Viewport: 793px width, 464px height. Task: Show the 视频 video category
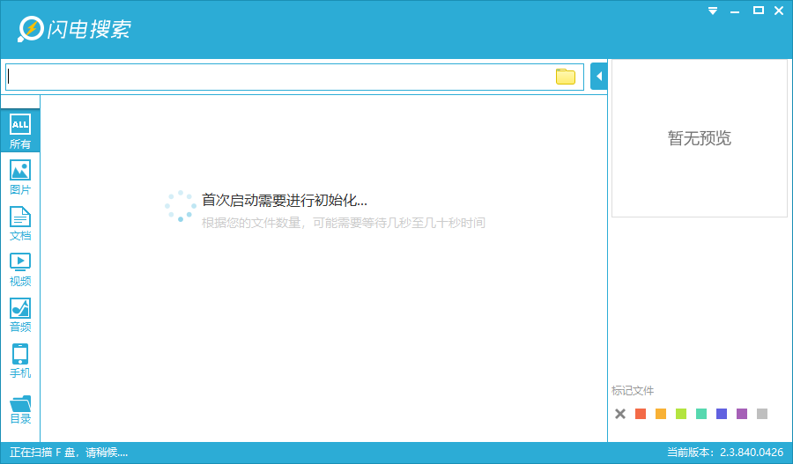pyautogui.click(x=20, y=269)
